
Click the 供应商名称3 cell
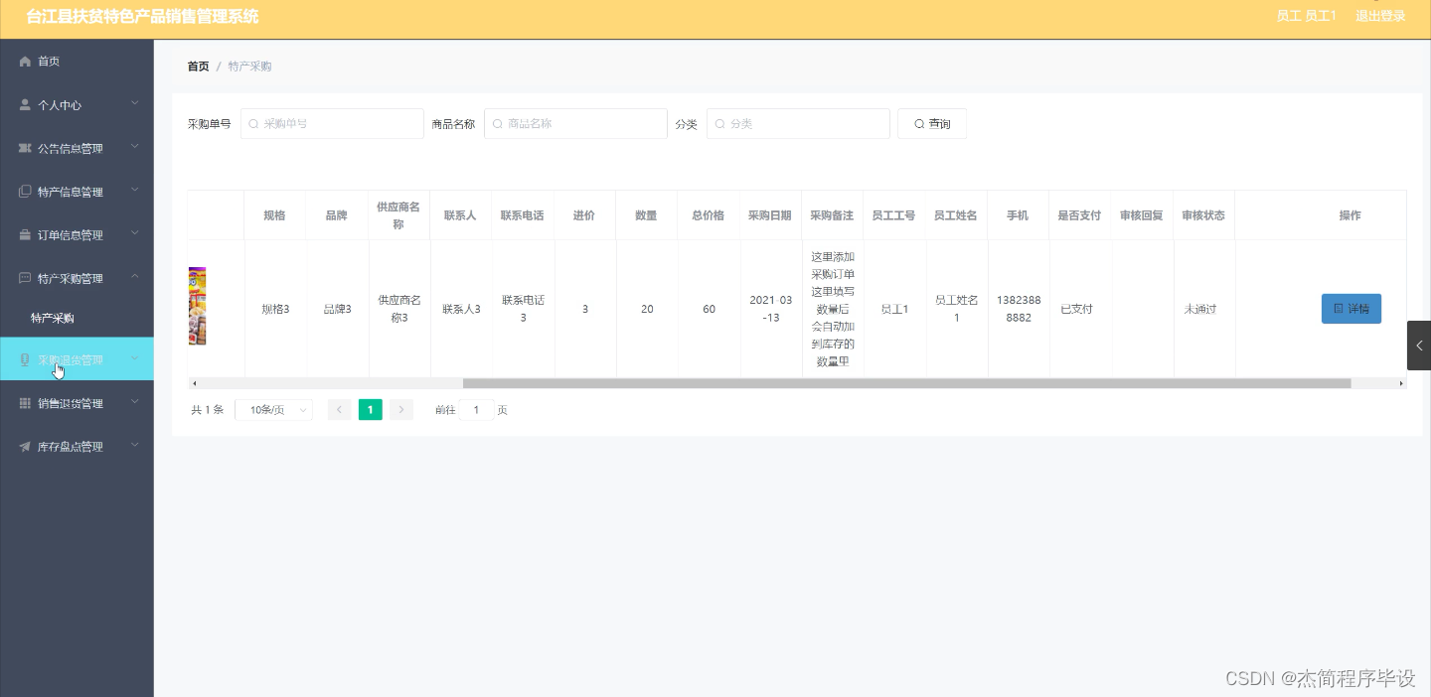click(x=399, y=309)
